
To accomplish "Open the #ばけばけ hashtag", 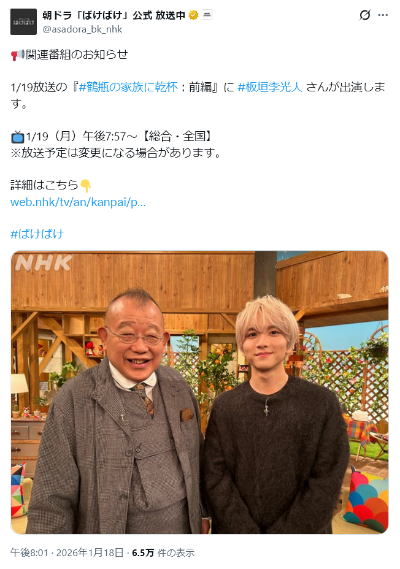I will (37, 234).
